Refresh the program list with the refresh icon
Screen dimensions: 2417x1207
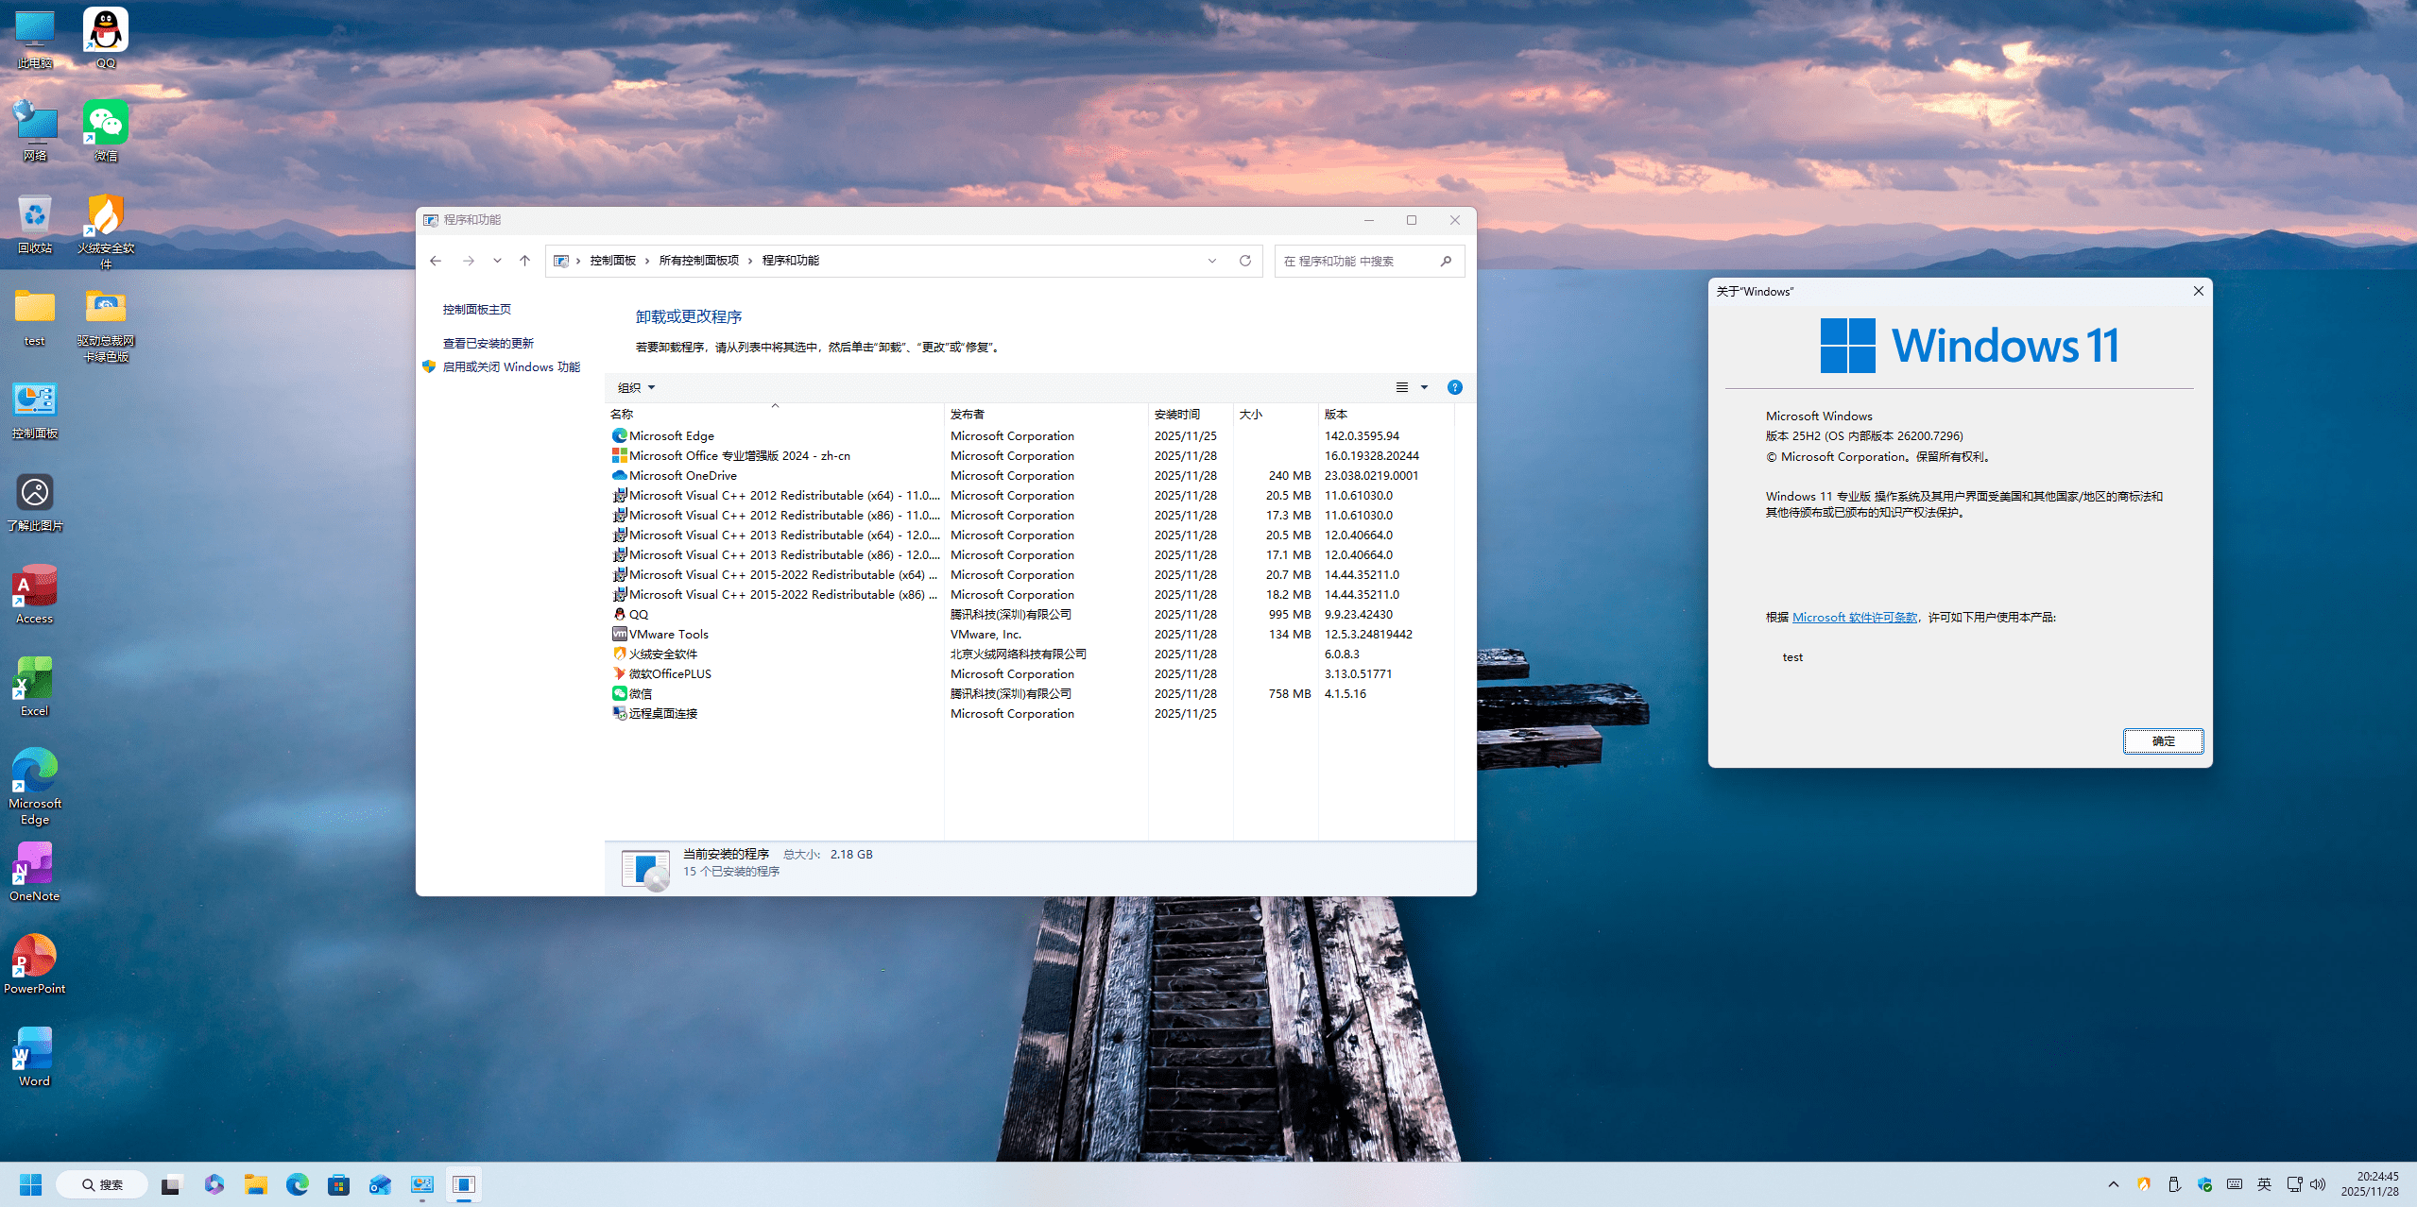[x=1243, y=261]
